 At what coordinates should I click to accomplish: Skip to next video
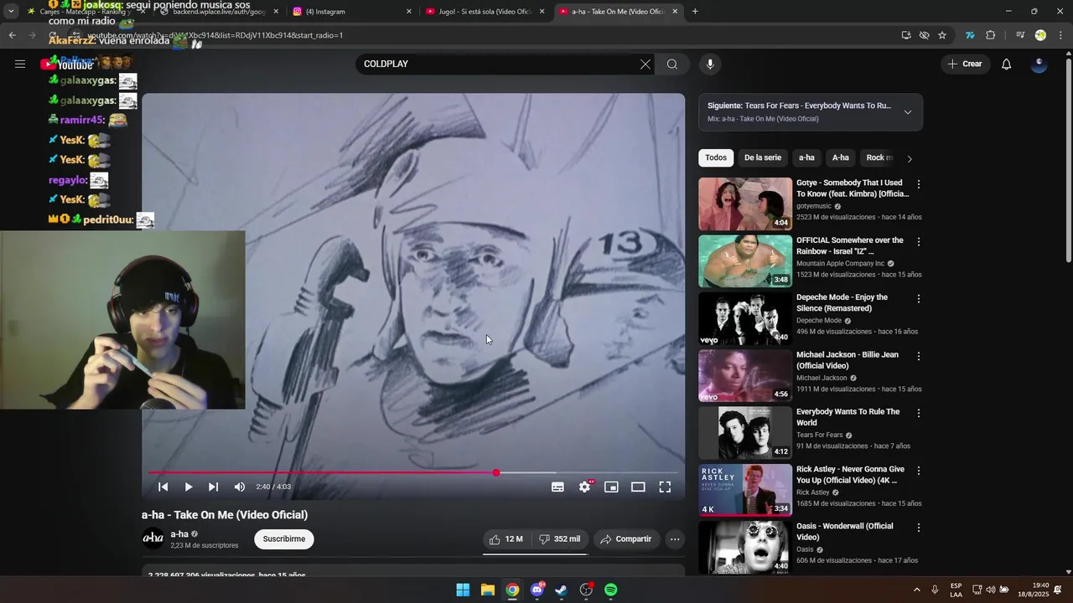(x=213, y=487)
